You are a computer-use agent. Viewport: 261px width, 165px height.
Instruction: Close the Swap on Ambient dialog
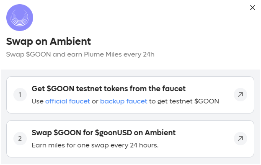pyautogui.click(x=253, y=8)
